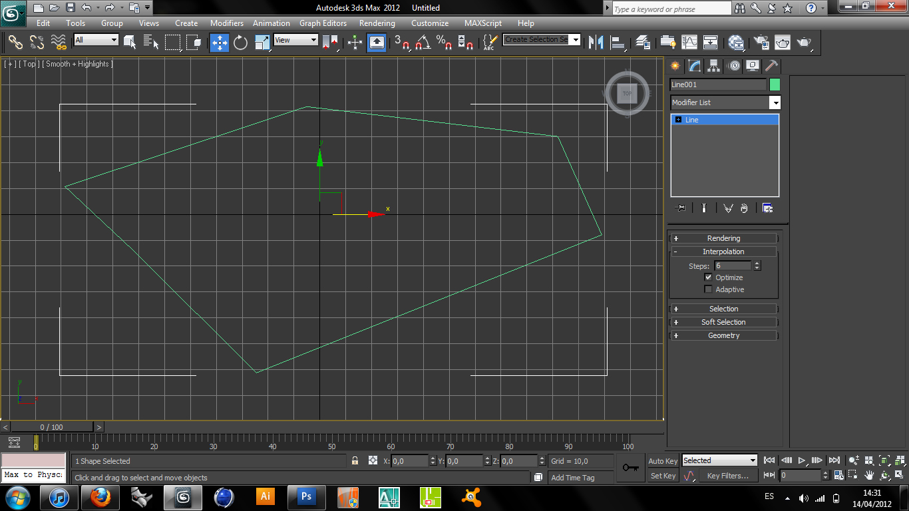Open the Render Setup dialog
This screenshot has height=511, width=909.
point(760,43)
